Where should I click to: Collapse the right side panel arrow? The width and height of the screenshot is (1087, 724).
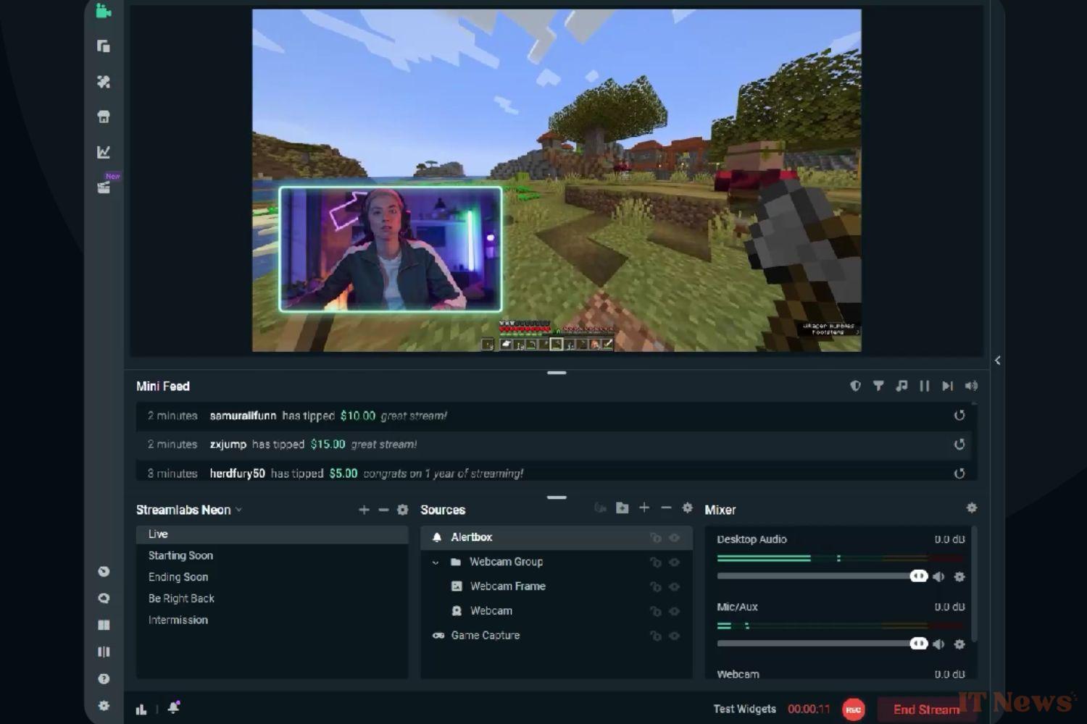(998, 361)
